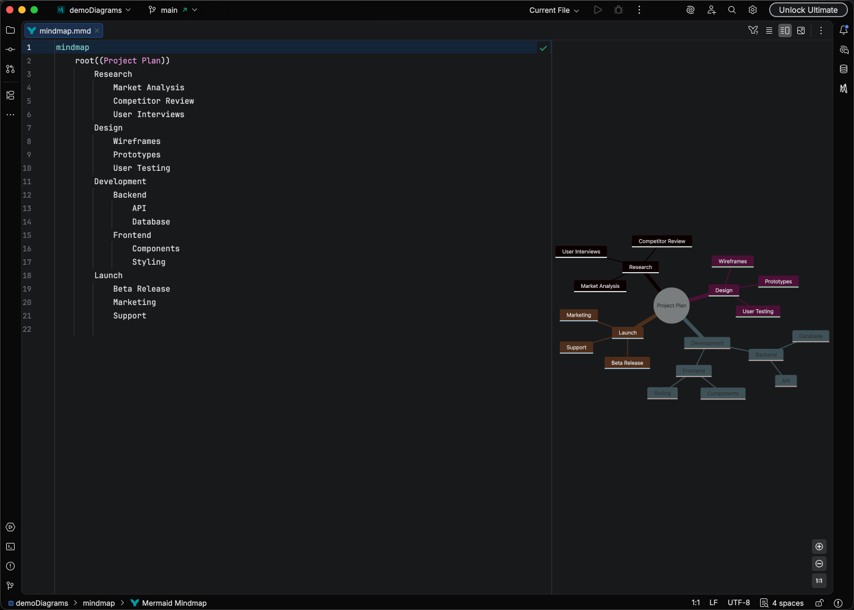
Task: Run debugging with the bug icon
Action: point(618,10)
